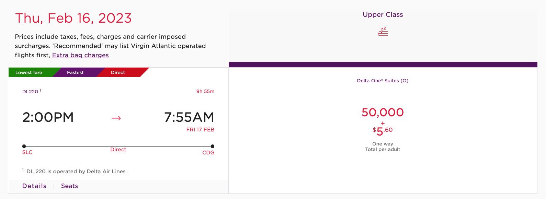Click the CDG destination dot on route line
Viewport: 546px width, 199px height.
point(213,147)
